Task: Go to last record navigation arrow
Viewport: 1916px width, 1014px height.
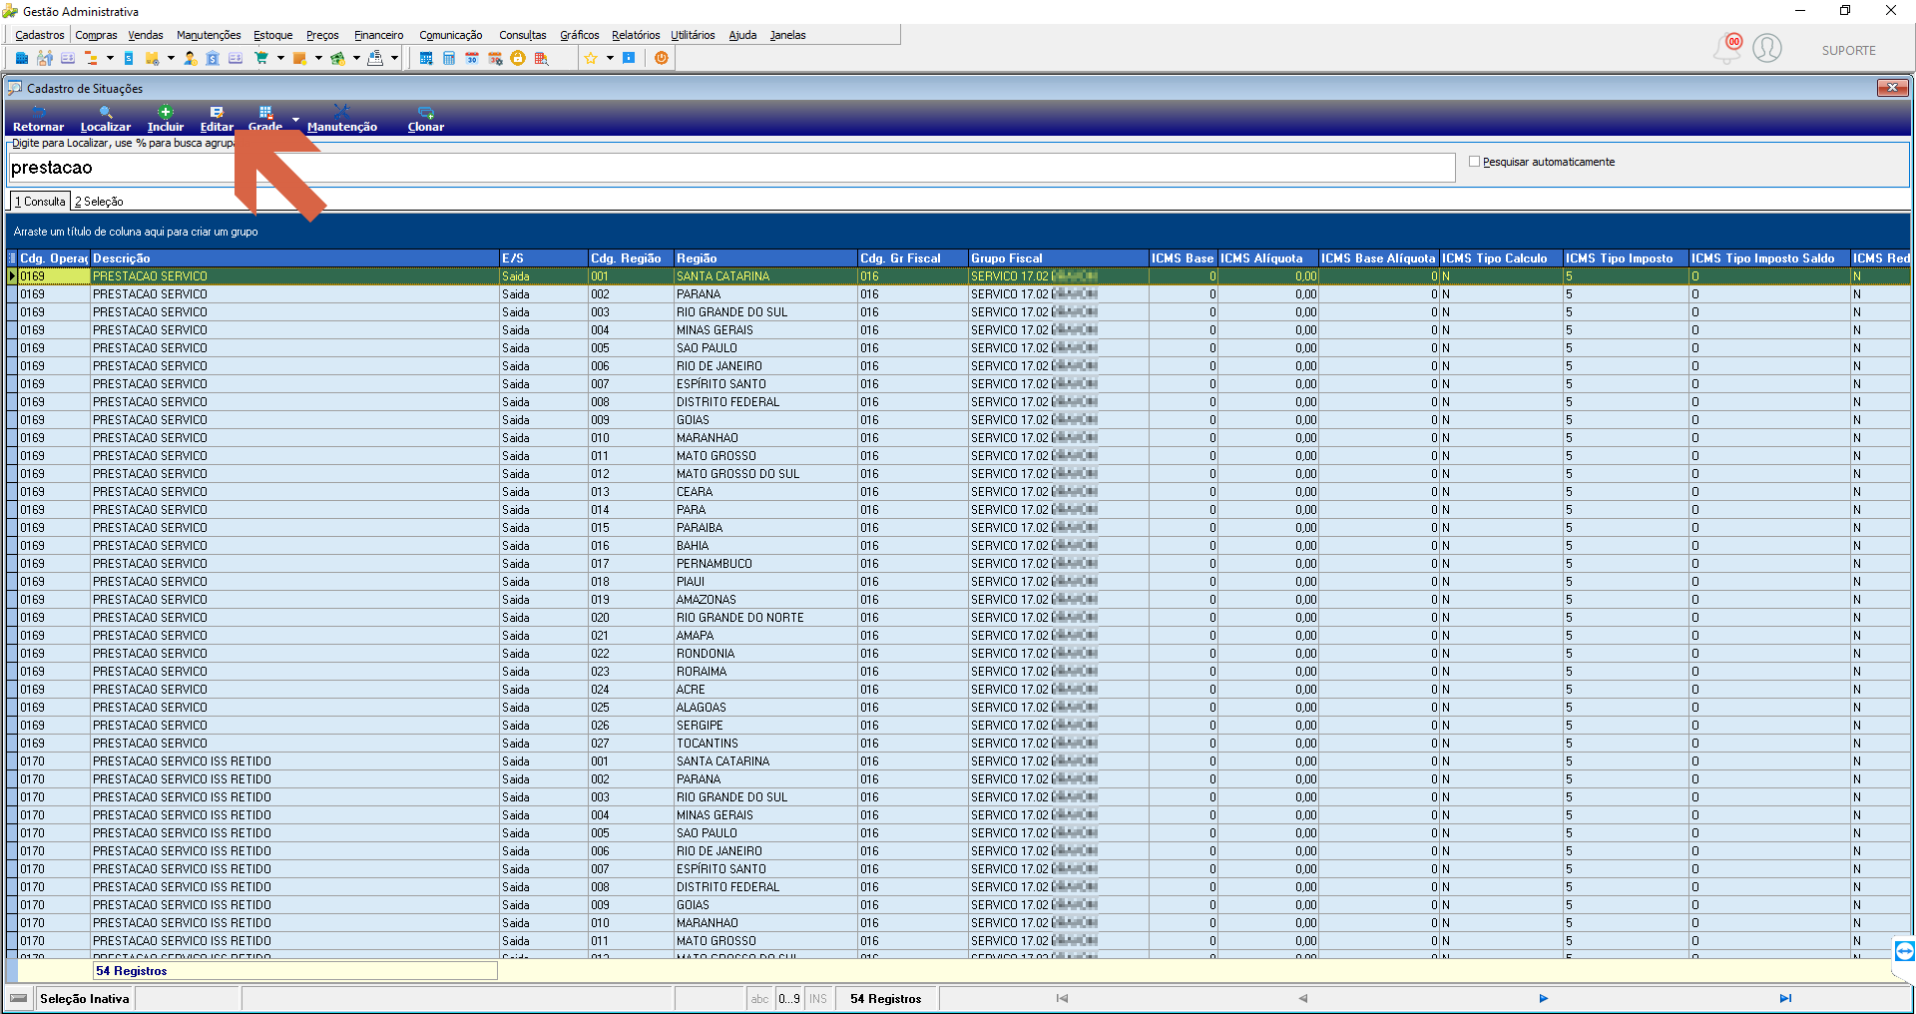Action: (1785, 998)
